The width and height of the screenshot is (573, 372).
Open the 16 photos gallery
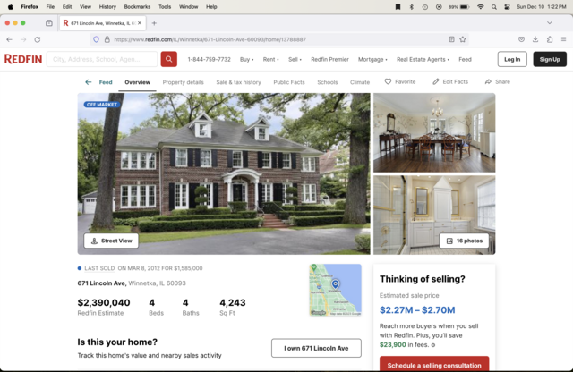[x=464, y=241]
